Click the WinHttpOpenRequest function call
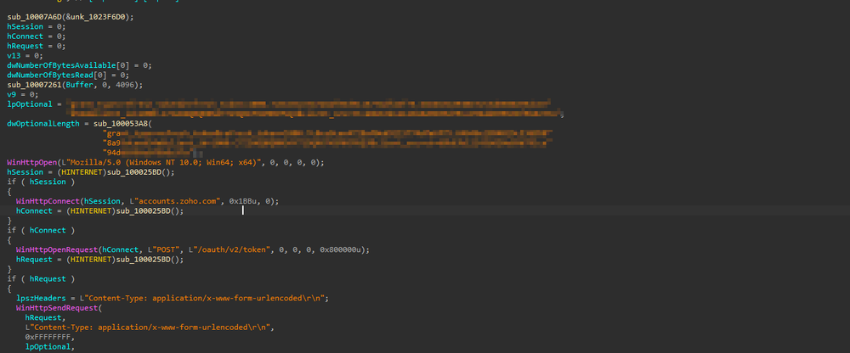 (56, 250)
